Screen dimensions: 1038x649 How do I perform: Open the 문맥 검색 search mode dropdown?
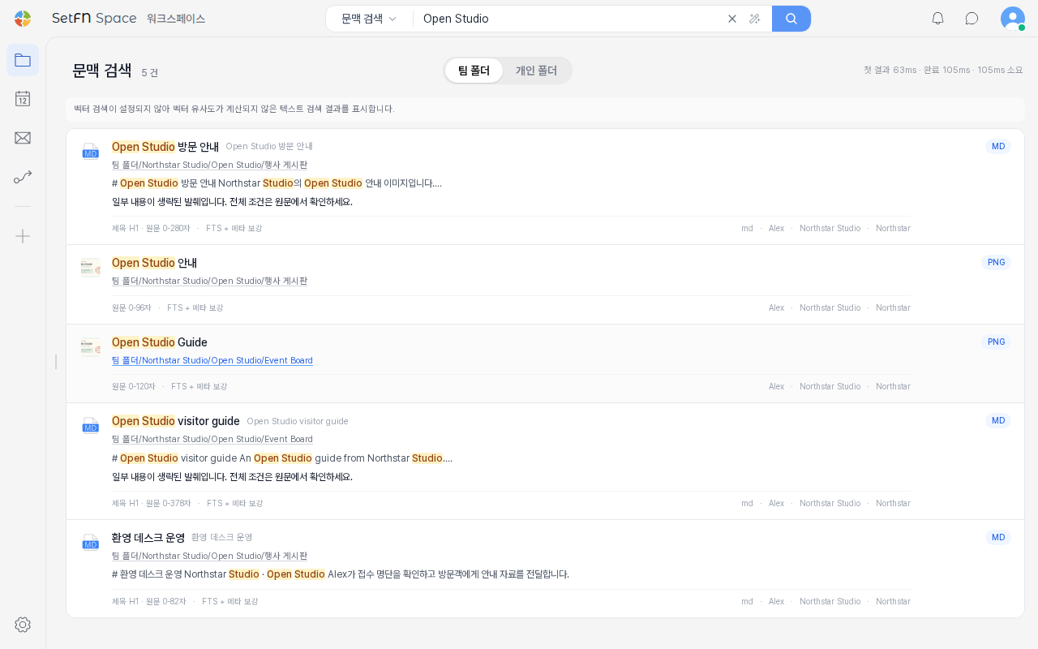point(369,19)
